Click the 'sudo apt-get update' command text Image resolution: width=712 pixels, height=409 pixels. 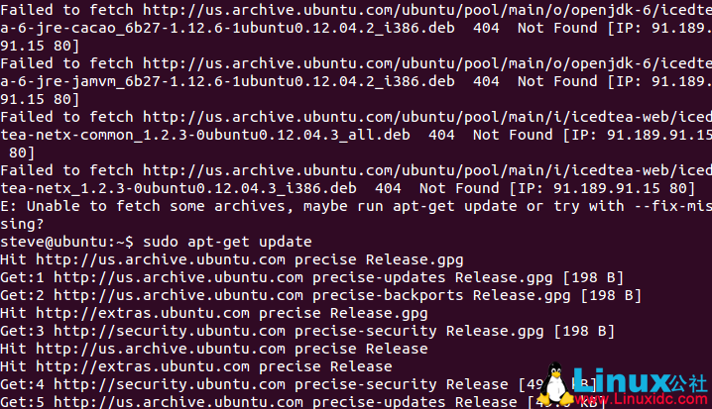pos(227,242)
